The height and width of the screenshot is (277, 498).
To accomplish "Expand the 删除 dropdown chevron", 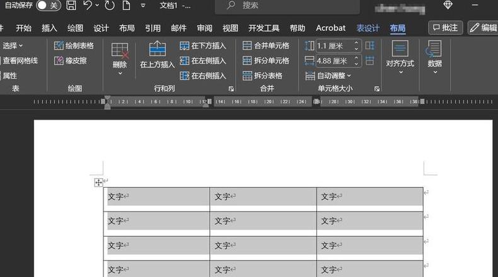I will [x=120, y=73].
